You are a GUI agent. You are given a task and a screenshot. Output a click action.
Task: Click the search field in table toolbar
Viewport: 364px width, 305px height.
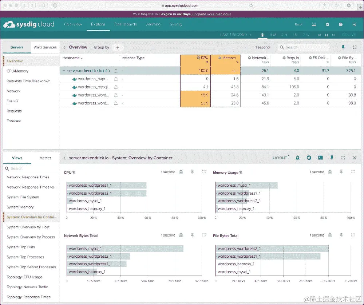[x=304, y=47]
